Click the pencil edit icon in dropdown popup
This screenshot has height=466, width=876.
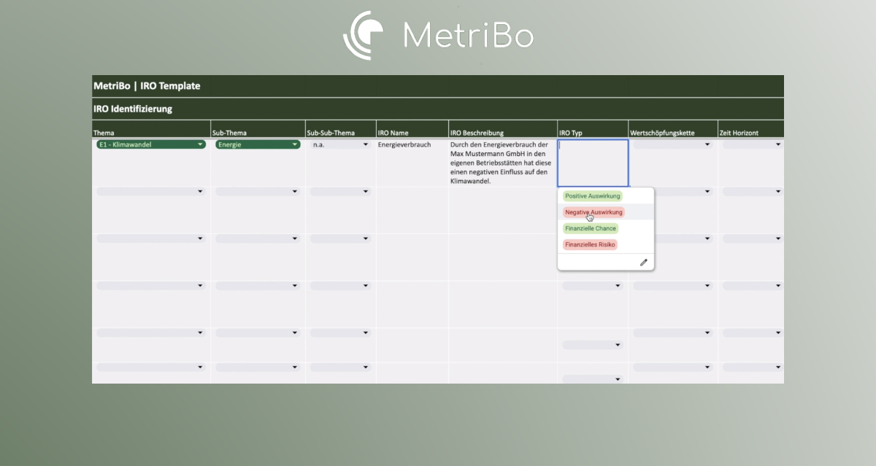pyautogui.click(x=643, y=263)
